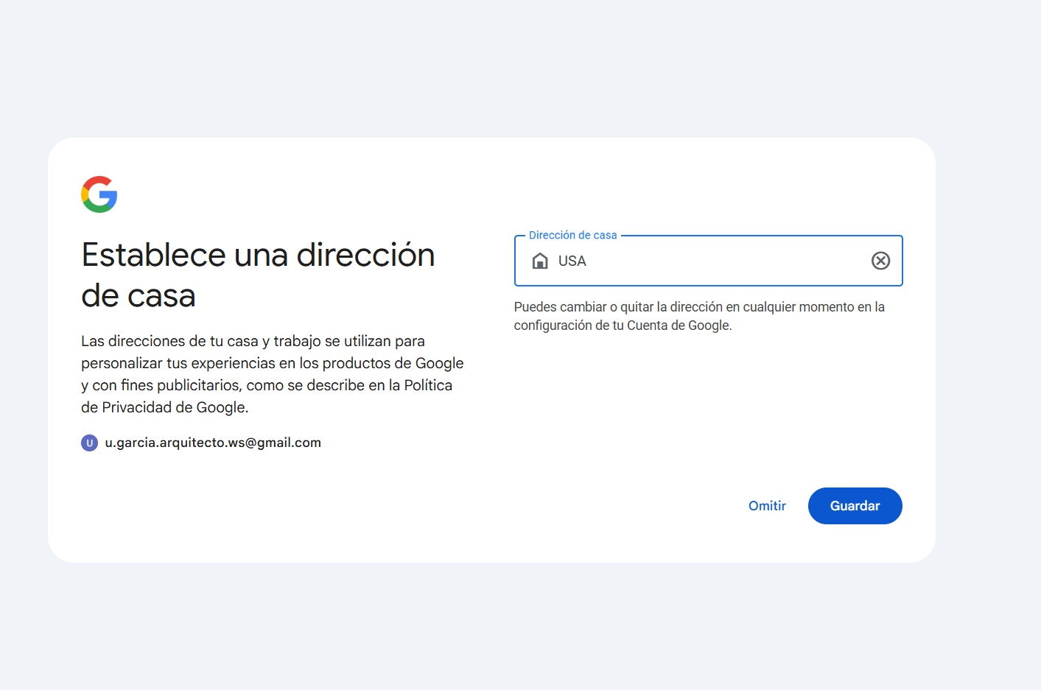Screen dimensions: 1041x690
Task: Click Omitir to skip setting an address
Action: [x=767, y=506]
